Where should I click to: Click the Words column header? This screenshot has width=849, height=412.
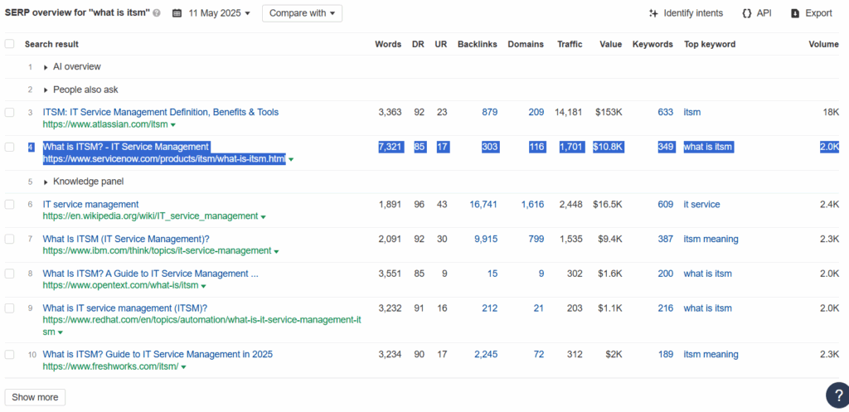[388, 45]
